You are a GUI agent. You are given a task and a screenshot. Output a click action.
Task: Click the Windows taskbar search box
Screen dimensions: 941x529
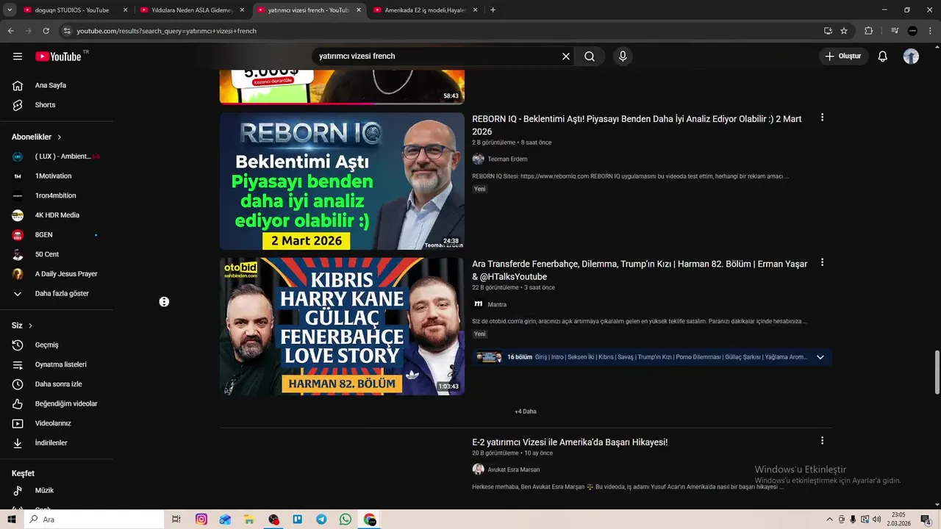[95, 519]
